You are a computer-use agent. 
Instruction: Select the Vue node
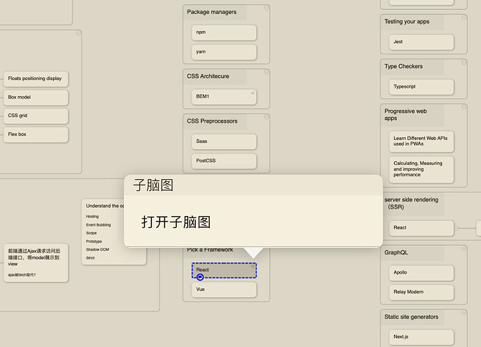click(x=224, y=289)
